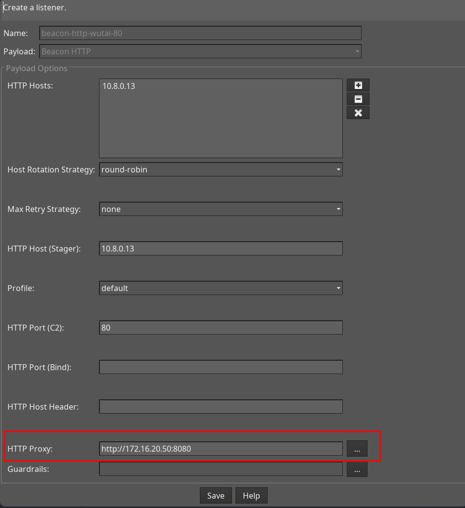Screen dimensions: 465x508
Task: Open the HTTP Proxy settings ellipsis button
Action: [x=357, y=449]
